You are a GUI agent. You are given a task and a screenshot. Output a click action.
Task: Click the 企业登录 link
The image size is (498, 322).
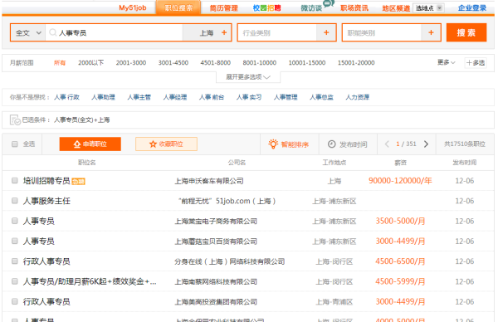coord(472,8)
